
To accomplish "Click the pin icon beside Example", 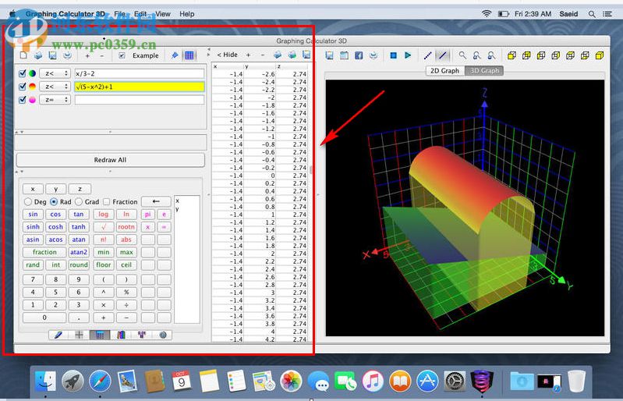I will point(175,55).
